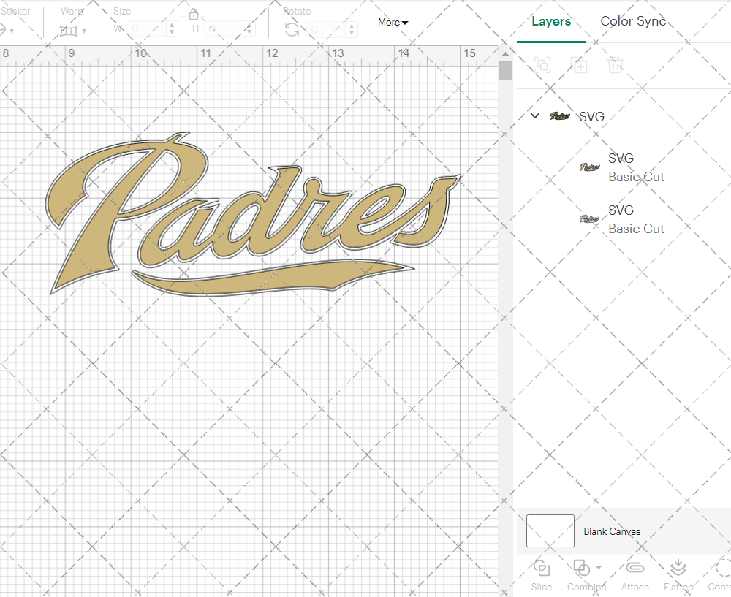Viewport: 731px width, 597px height.
Task: Switch to the Color Sync tab
Action: pos(632,21)
